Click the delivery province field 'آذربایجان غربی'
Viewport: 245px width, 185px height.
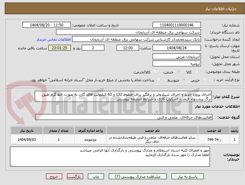click(176, 57)
